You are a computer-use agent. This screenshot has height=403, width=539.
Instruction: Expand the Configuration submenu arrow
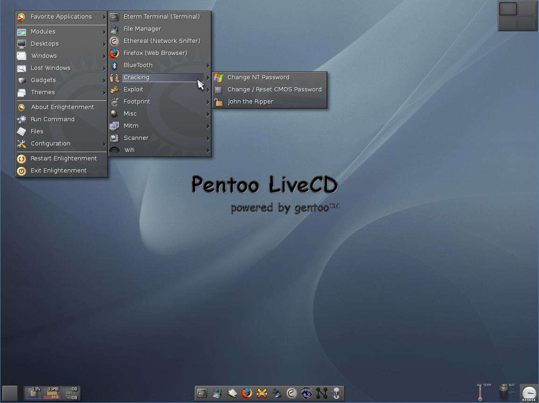[104, 144]
